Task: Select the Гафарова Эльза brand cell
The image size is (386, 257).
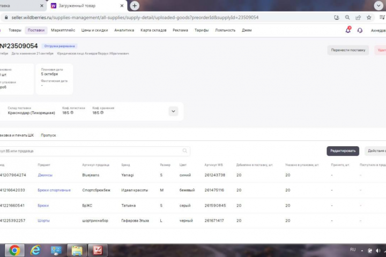Action: [x=135, y=221]
